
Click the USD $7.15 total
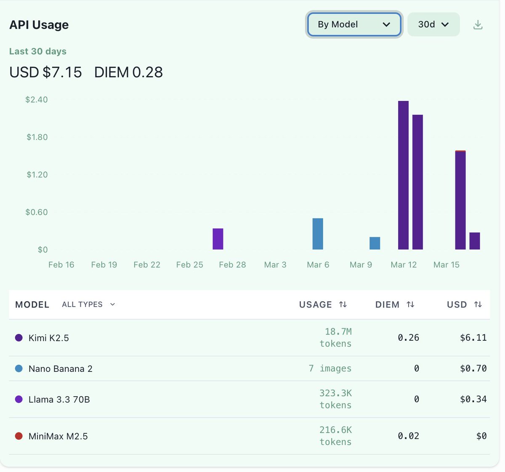pyautogui.click(x=45, y=72)
